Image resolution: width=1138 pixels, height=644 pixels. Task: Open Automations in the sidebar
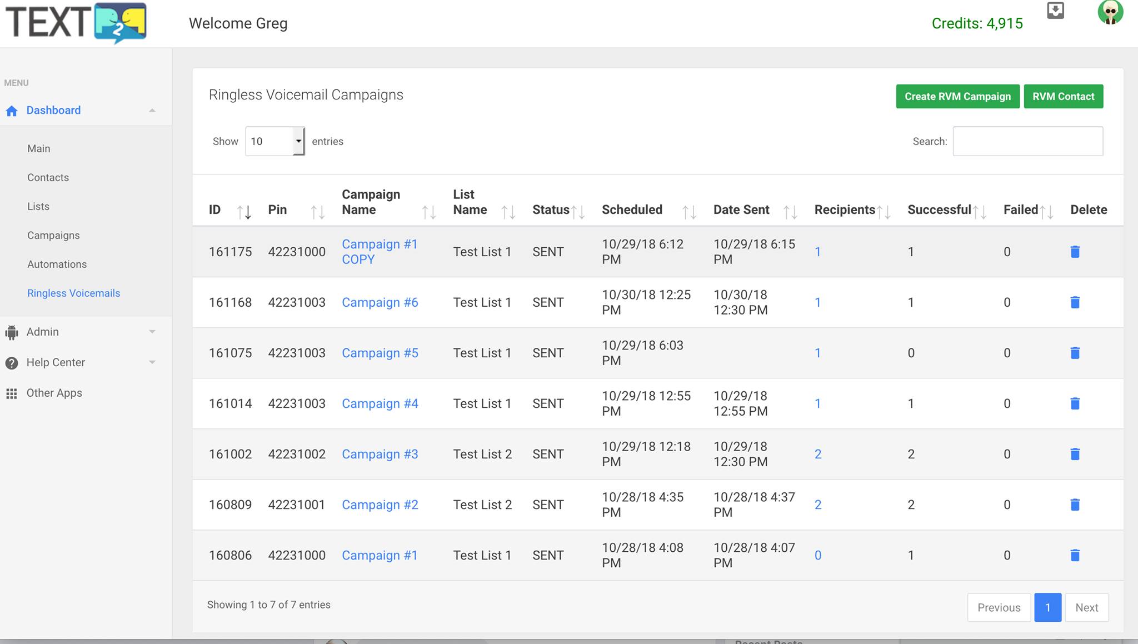(57, 264)
